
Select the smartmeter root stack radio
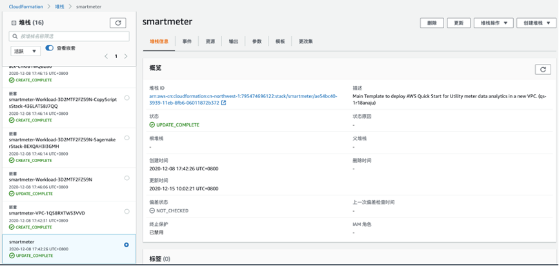[x=127, y=245]
